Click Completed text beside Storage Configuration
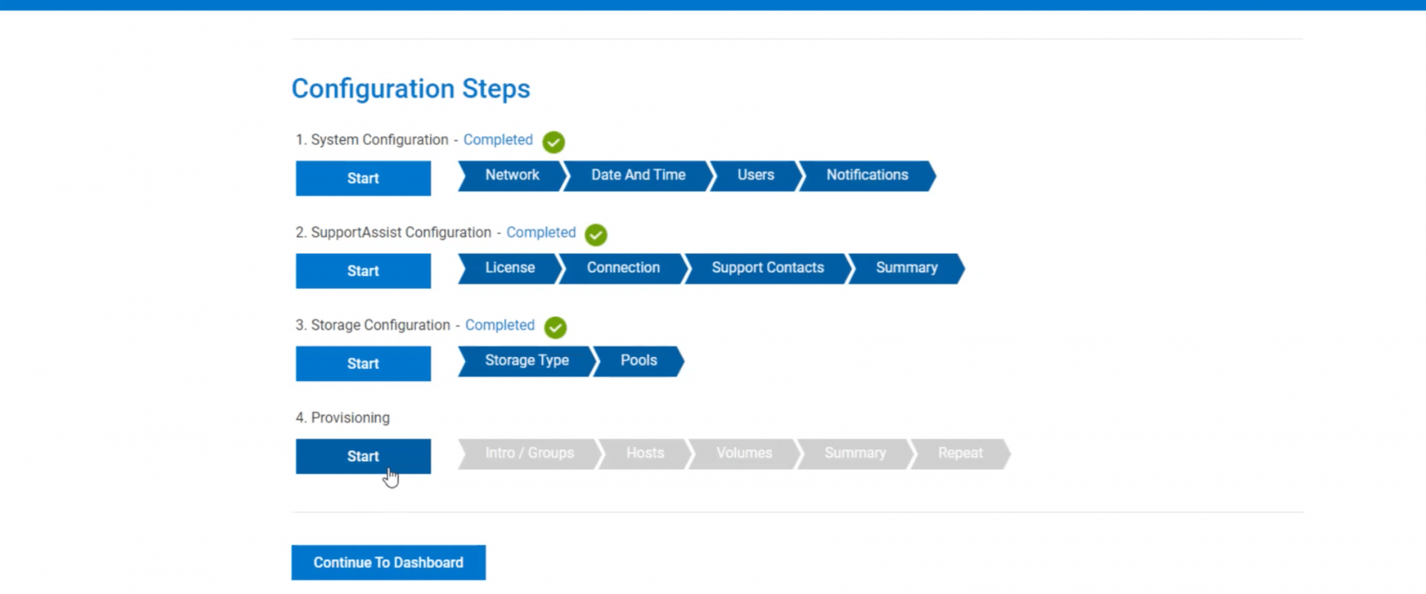This screenshot has width=1426, height=594. tap(500, 325)
